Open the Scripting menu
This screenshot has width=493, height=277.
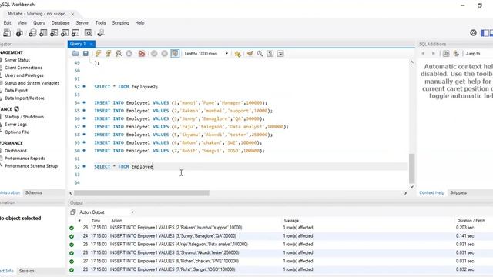click(120, 23)
